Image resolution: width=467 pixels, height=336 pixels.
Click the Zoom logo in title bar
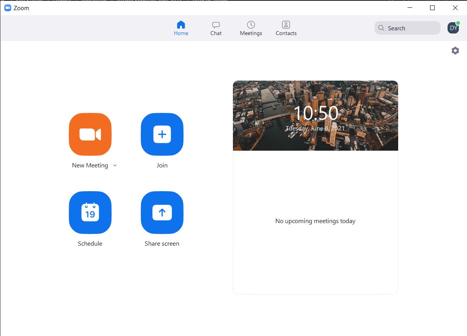(7, 8)
